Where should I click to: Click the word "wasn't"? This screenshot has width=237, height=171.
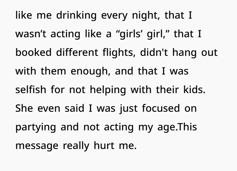[x=31, y=34]
